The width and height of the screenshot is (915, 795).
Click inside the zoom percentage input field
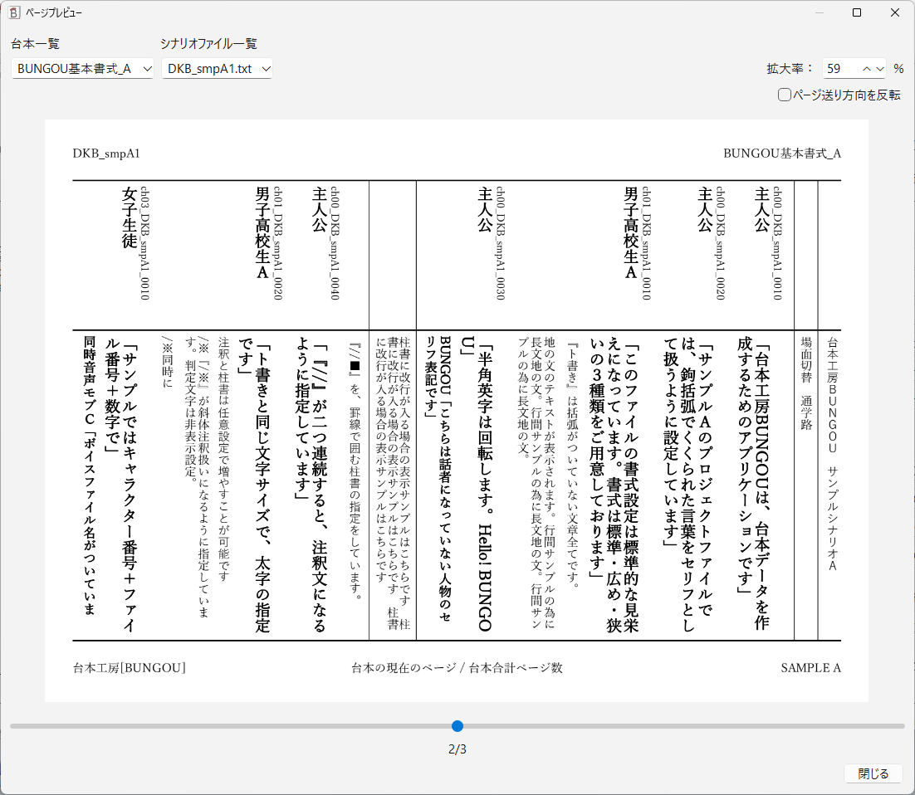(x=839, y=69)
